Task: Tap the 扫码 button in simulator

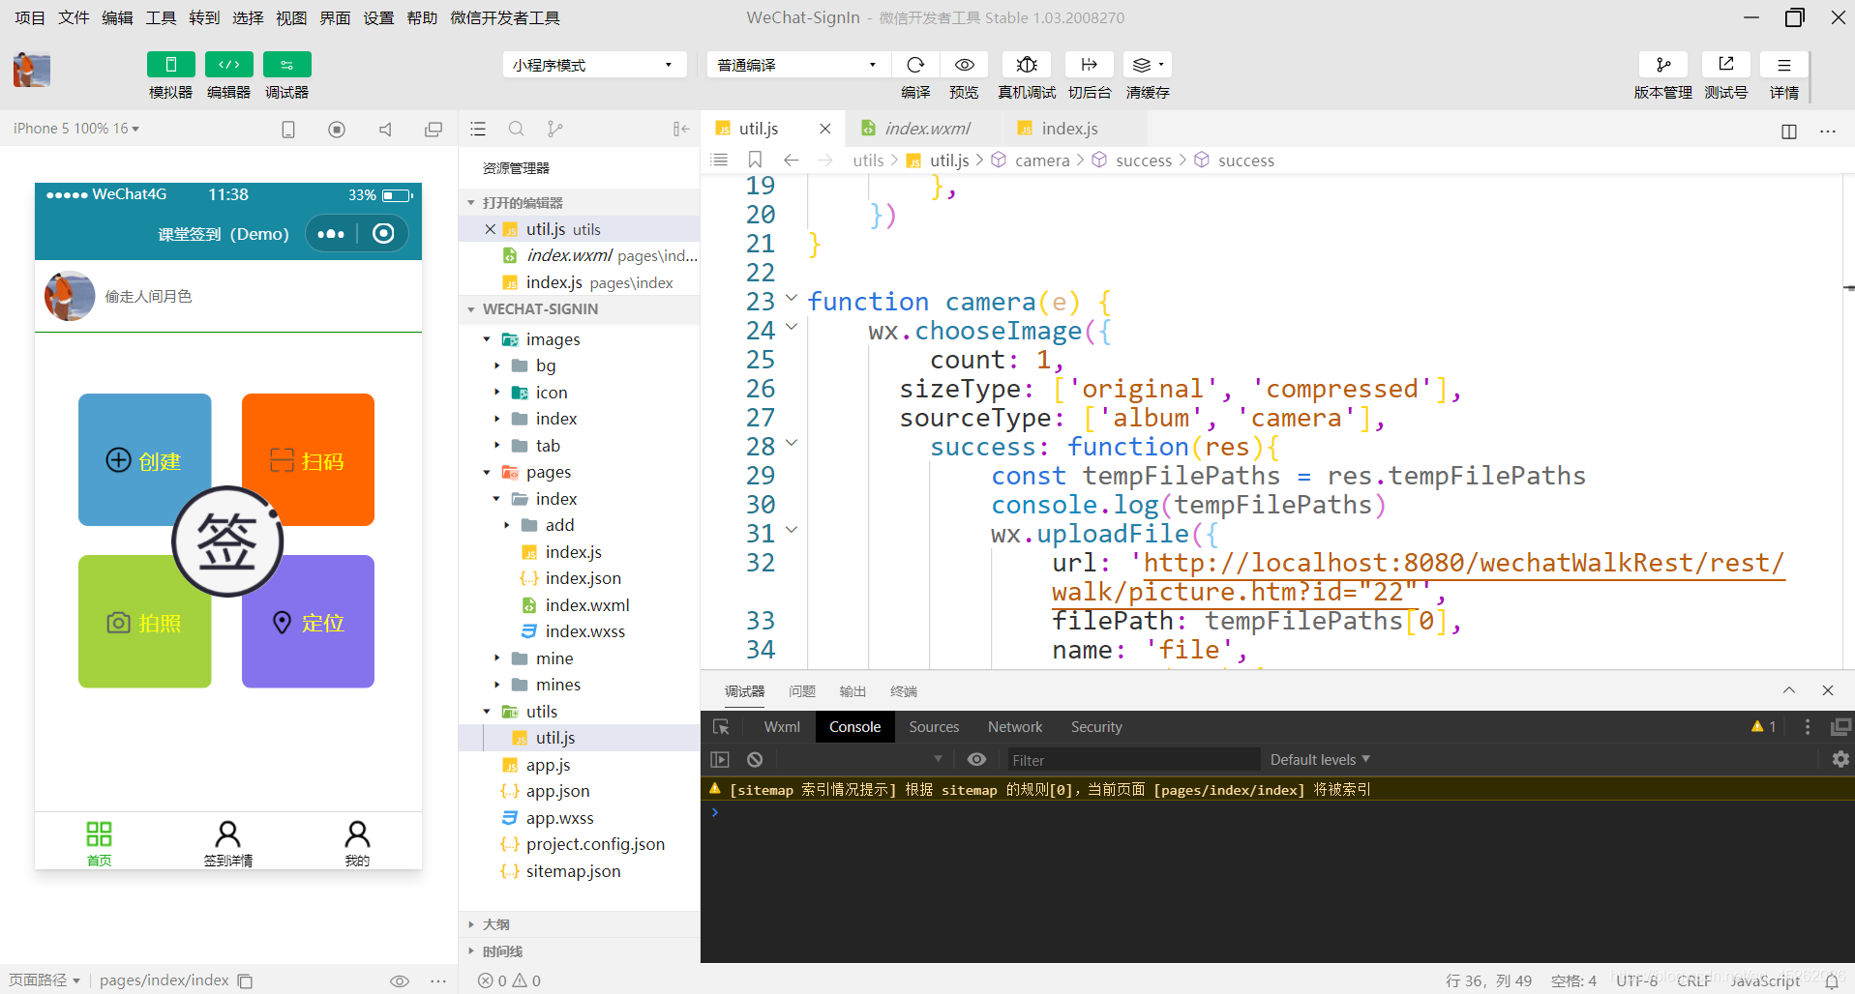Action: point(308,460)
